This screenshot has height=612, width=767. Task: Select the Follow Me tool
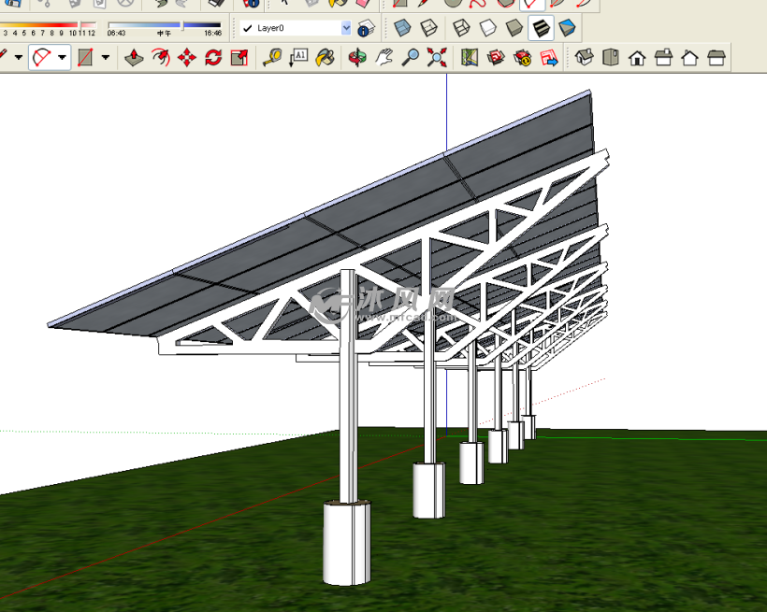pyautogui.click(x=161, y=58)
